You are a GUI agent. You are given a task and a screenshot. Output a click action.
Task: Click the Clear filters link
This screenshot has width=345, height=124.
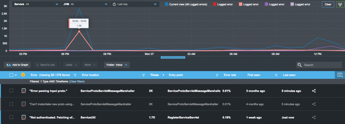tap(77, 82)
